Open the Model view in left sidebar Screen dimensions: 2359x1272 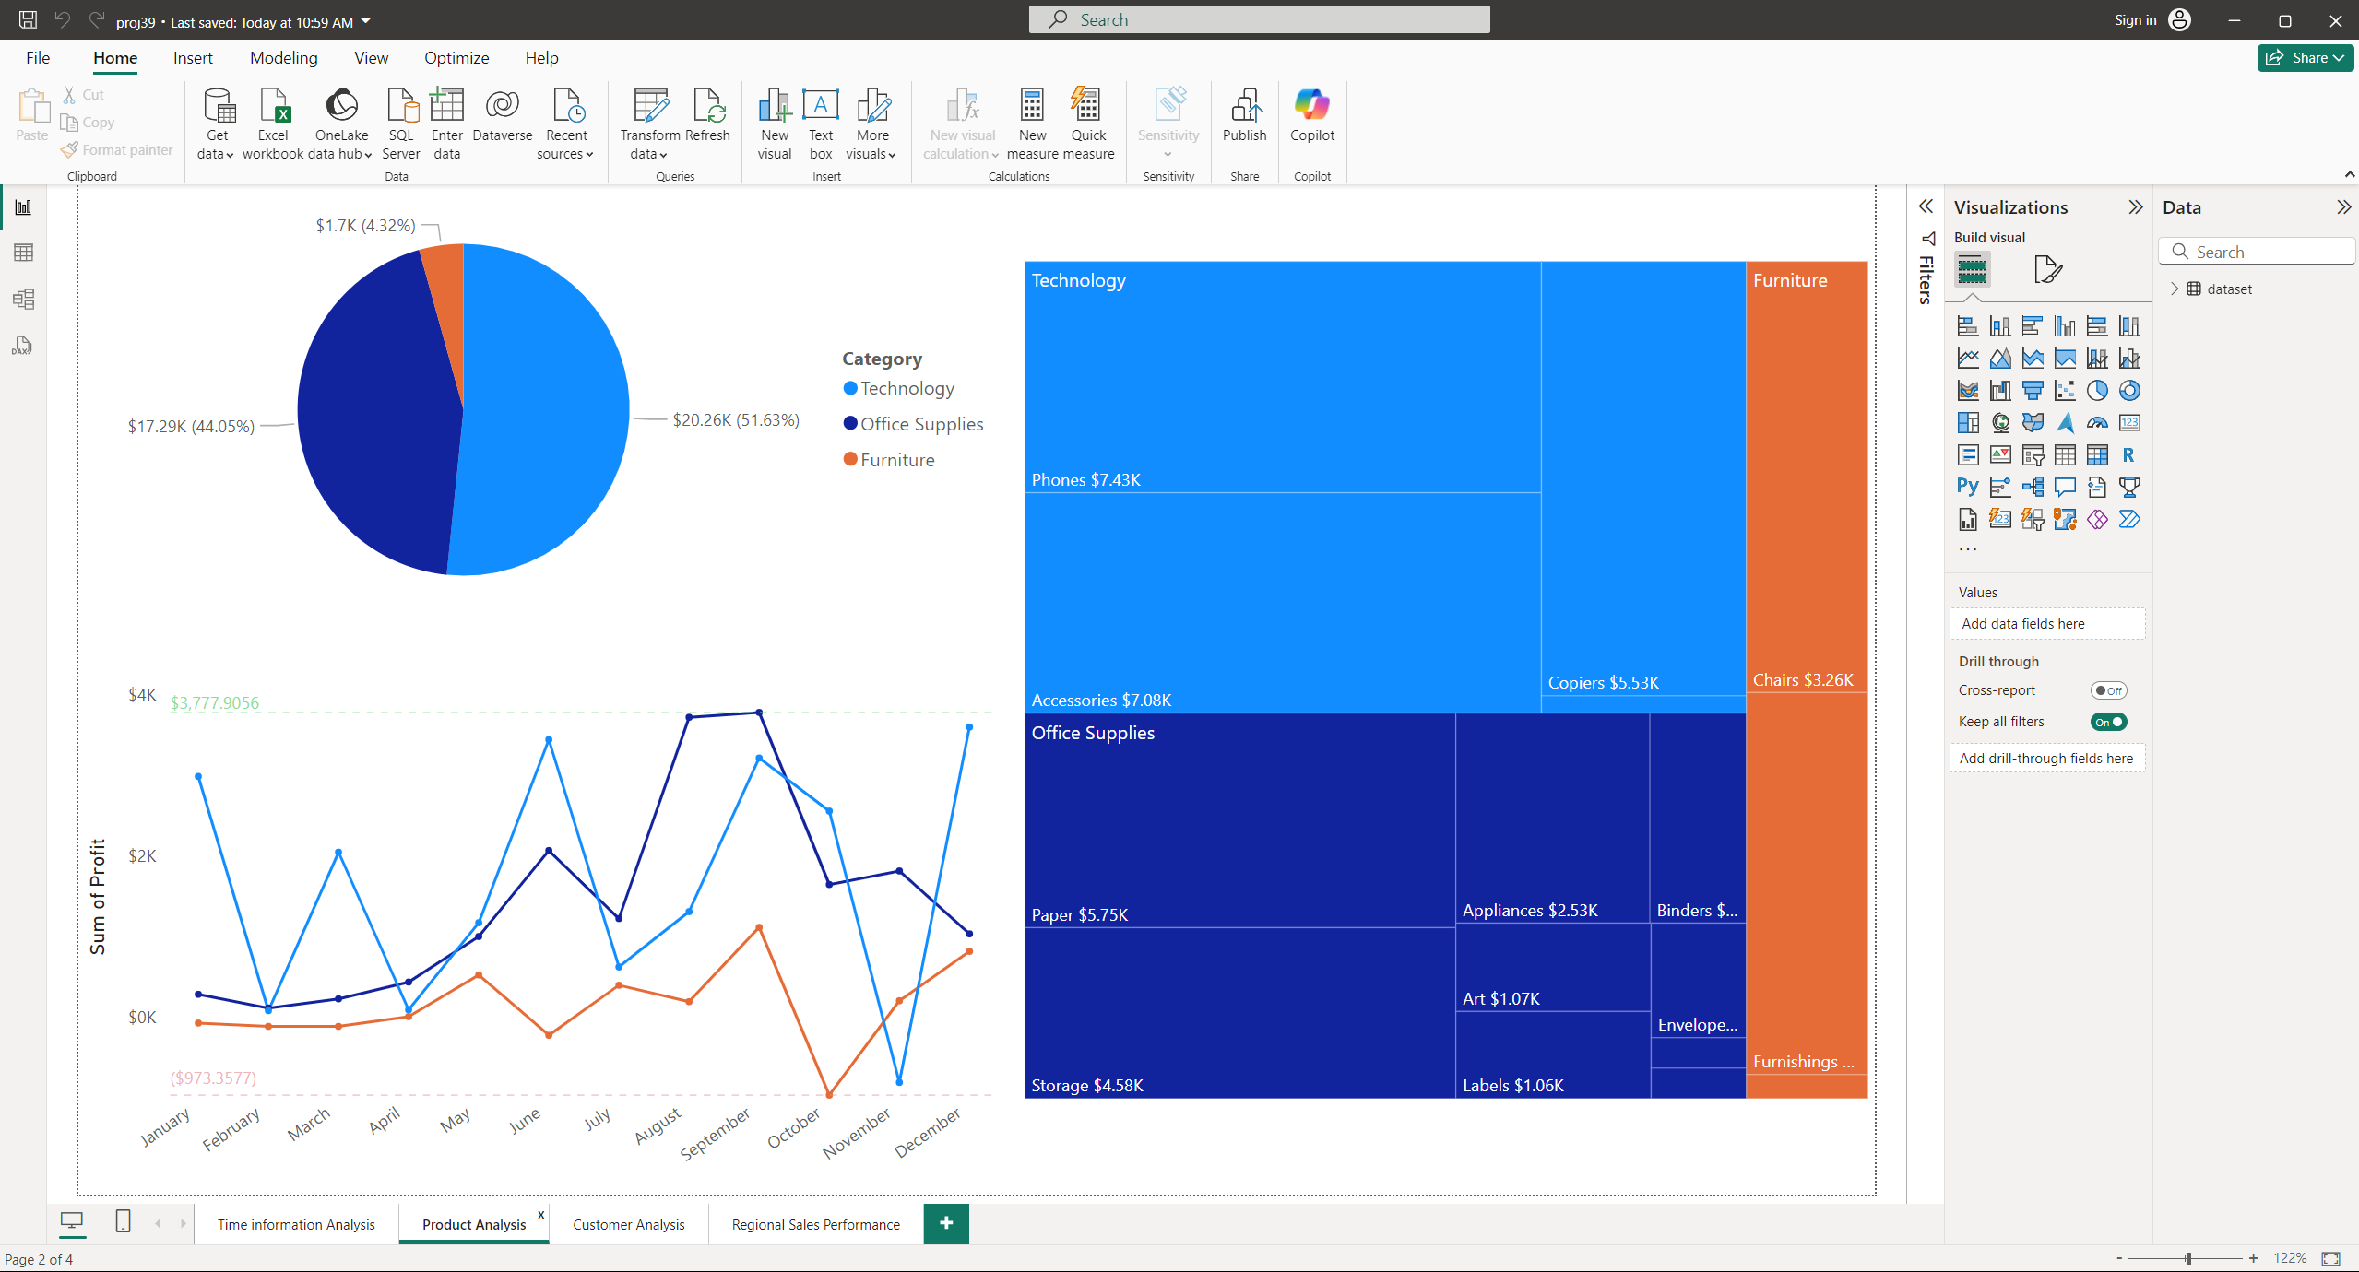tap(24, 299)
